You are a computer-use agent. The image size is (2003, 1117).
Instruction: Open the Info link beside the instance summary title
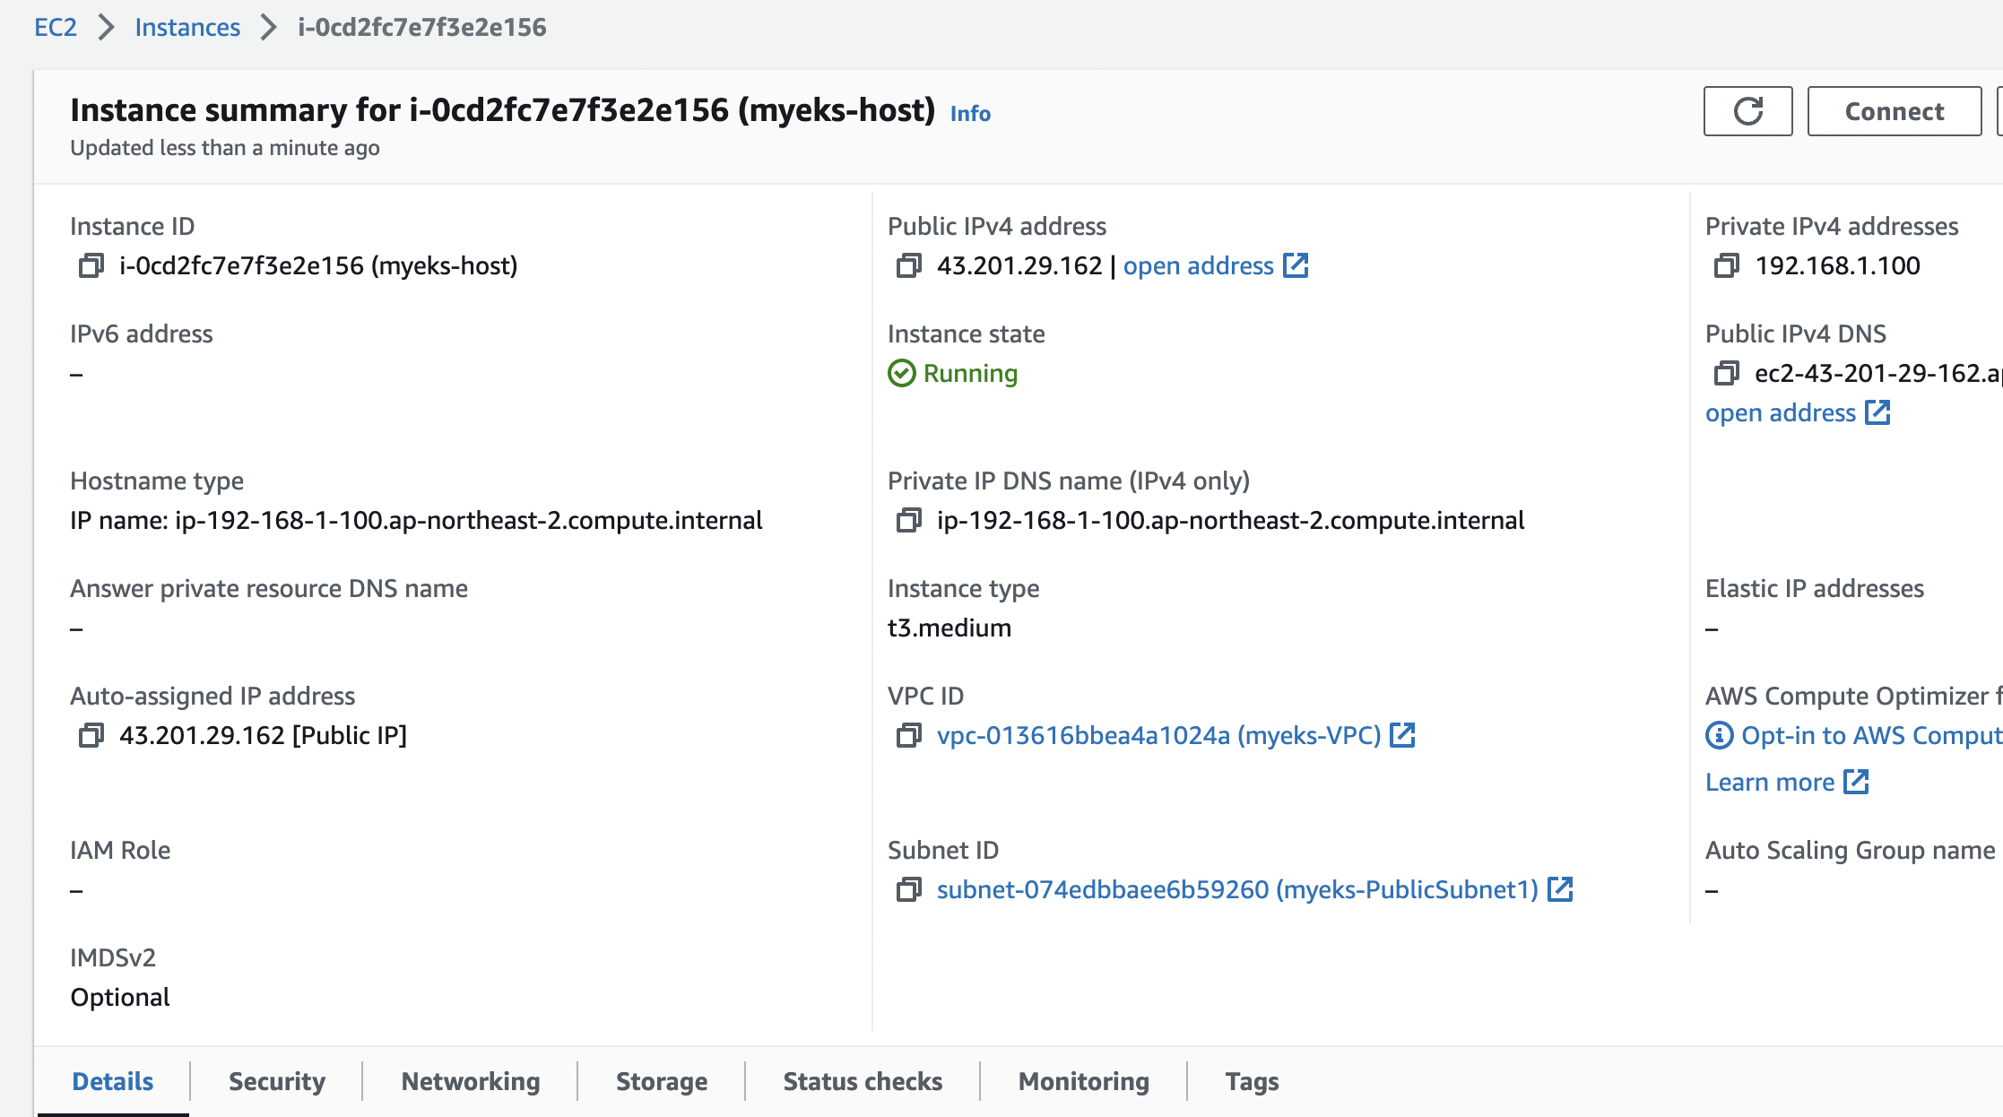point(970,114)
